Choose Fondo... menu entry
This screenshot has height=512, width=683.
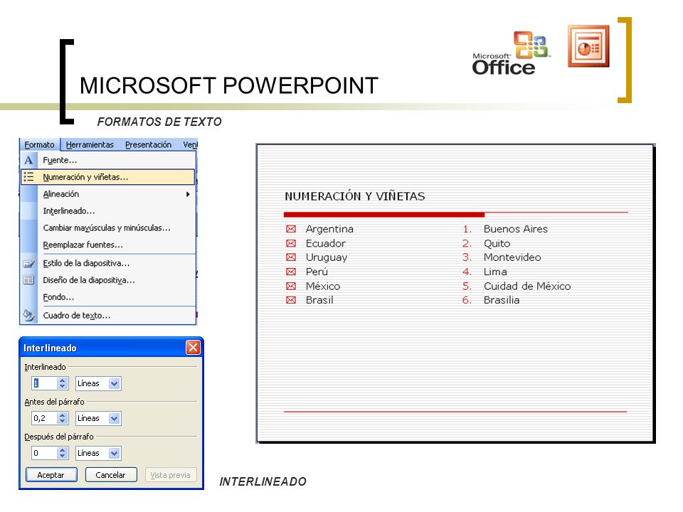coord(107,297)
